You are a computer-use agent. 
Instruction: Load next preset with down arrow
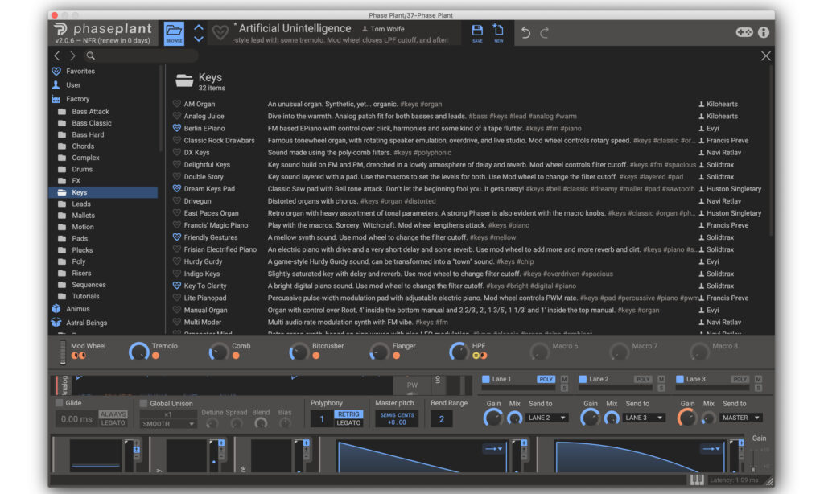[199, 39]
